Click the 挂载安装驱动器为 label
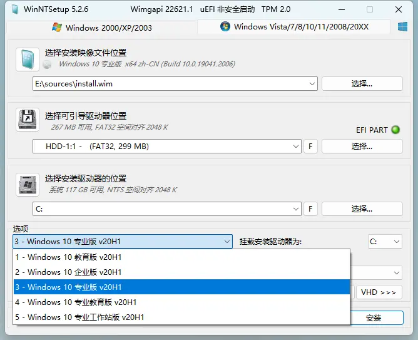This screenshot has width=418, height=340. [270, 242]
